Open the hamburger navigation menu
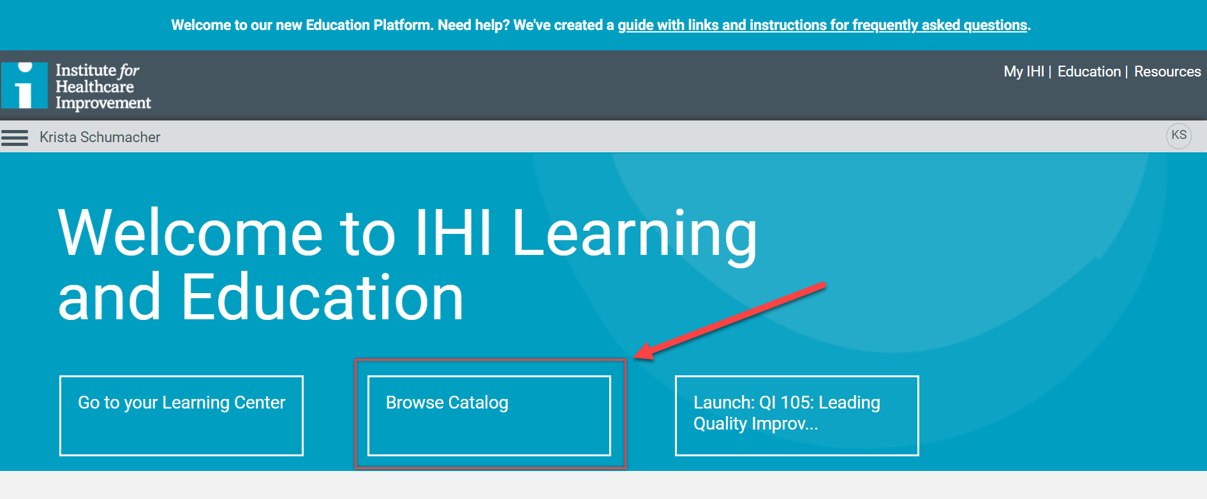Image resolution: width=1207 pixels, height=499 pixels. pyautogui.click(x=15, y=138)
